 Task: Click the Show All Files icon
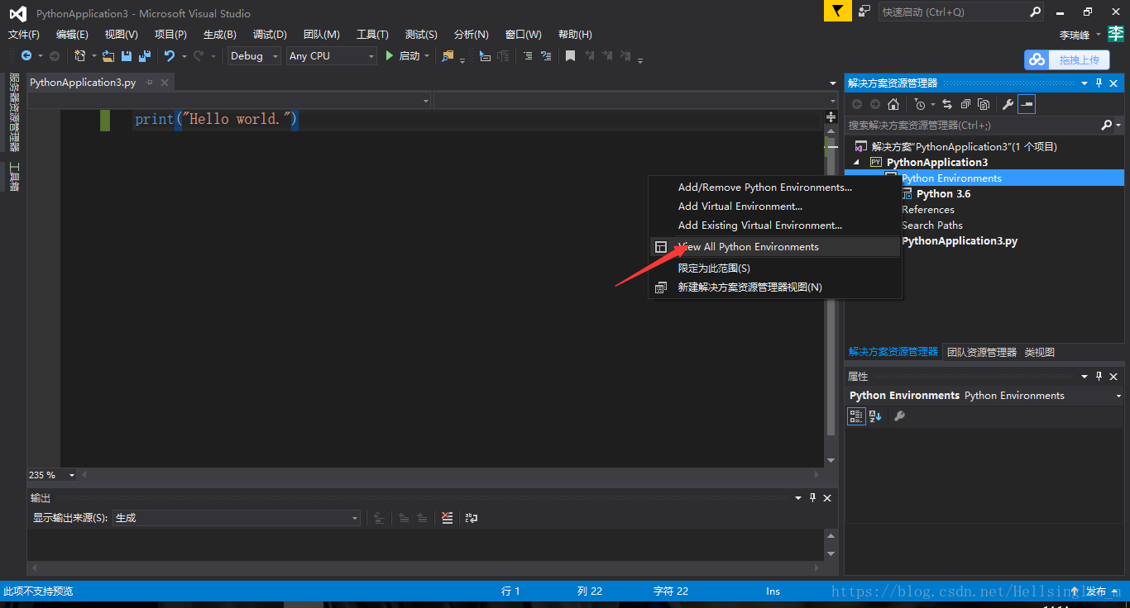point(984,104)
